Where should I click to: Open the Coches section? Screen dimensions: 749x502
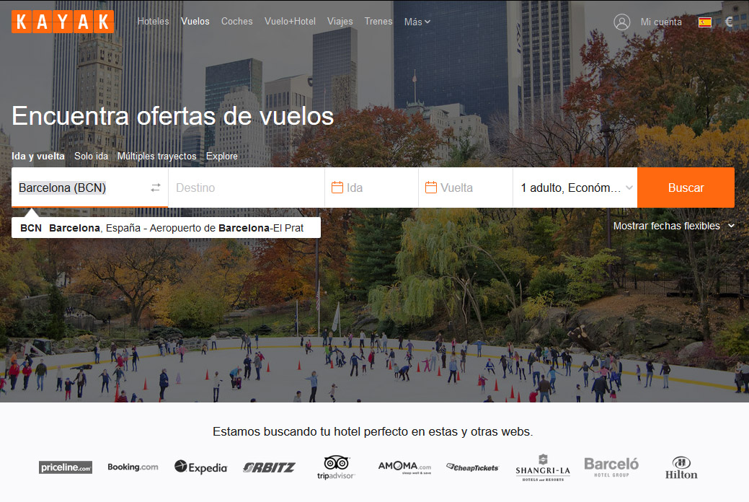pyautogui.click(x=236, y=22)
